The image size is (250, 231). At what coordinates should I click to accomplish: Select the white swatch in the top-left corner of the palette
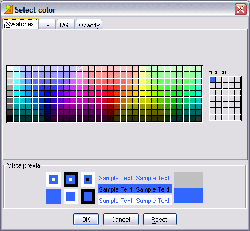(x=10, y=68)
